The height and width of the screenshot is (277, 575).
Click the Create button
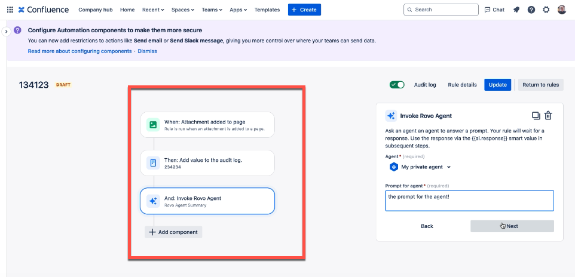coord(304,10)
